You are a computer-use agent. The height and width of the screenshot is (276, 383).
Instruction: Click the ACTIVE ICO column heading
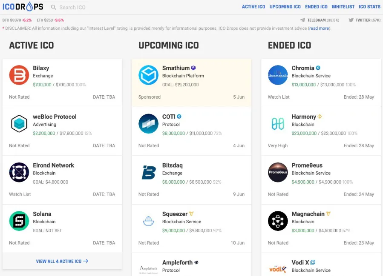pos(32,46)
